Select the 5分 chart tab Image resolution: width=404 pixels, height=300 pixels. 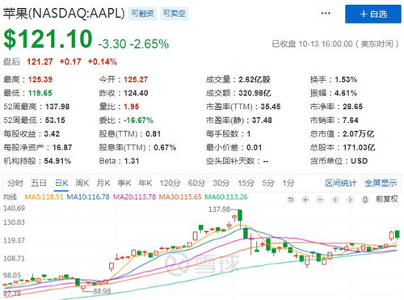point(268,184)
